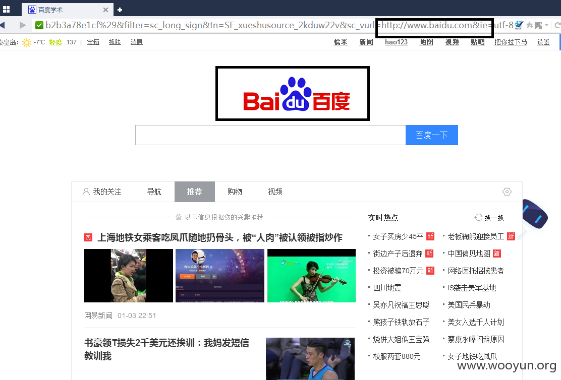
Task: Open feed settings gear icon
Action: pyautogui.click(x=507, y=192)
